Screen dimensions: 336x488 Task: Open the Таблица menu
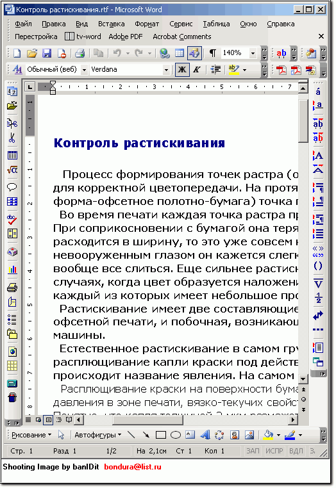pos(216,24)
